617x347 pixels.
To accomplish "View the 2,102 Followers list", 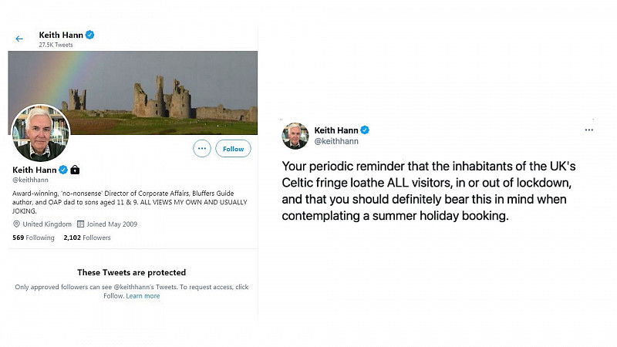I will (x=87, y=238).
